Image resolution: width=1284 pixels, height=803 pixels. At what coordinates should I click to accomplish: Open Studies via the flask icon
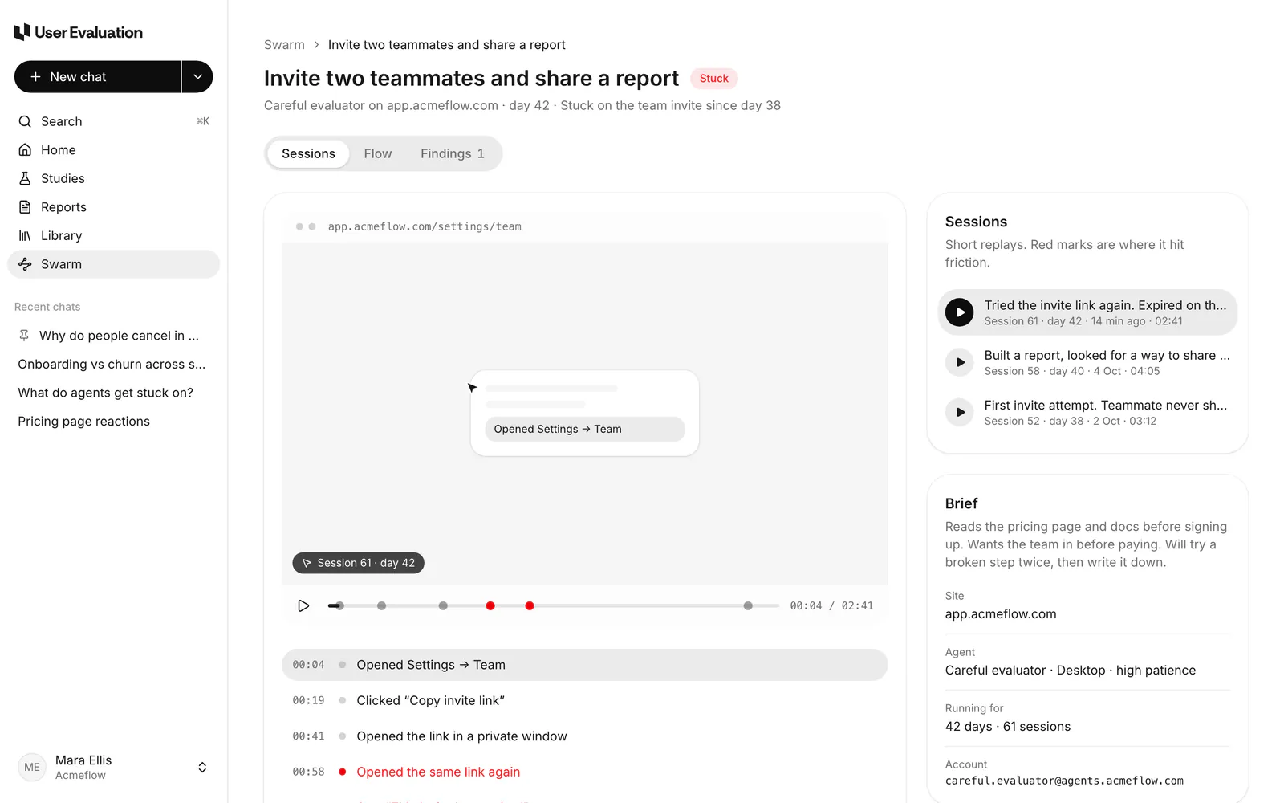point(25,178)
